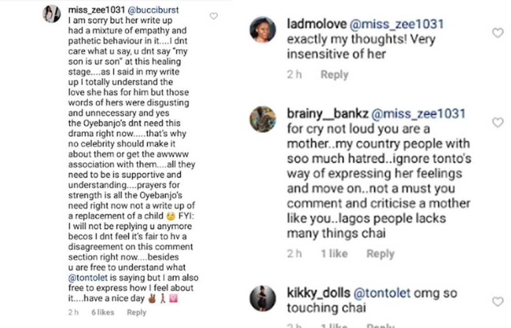This screenshot has height=328, width=511.
Task: Open ladmolove's profile picture
Action: (x=262, y=30)
